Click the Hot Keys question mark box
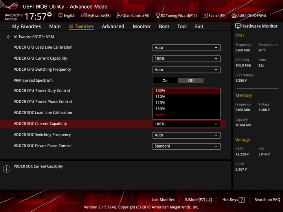This screenshot has width=283, height=212. [x=242, y=200]
